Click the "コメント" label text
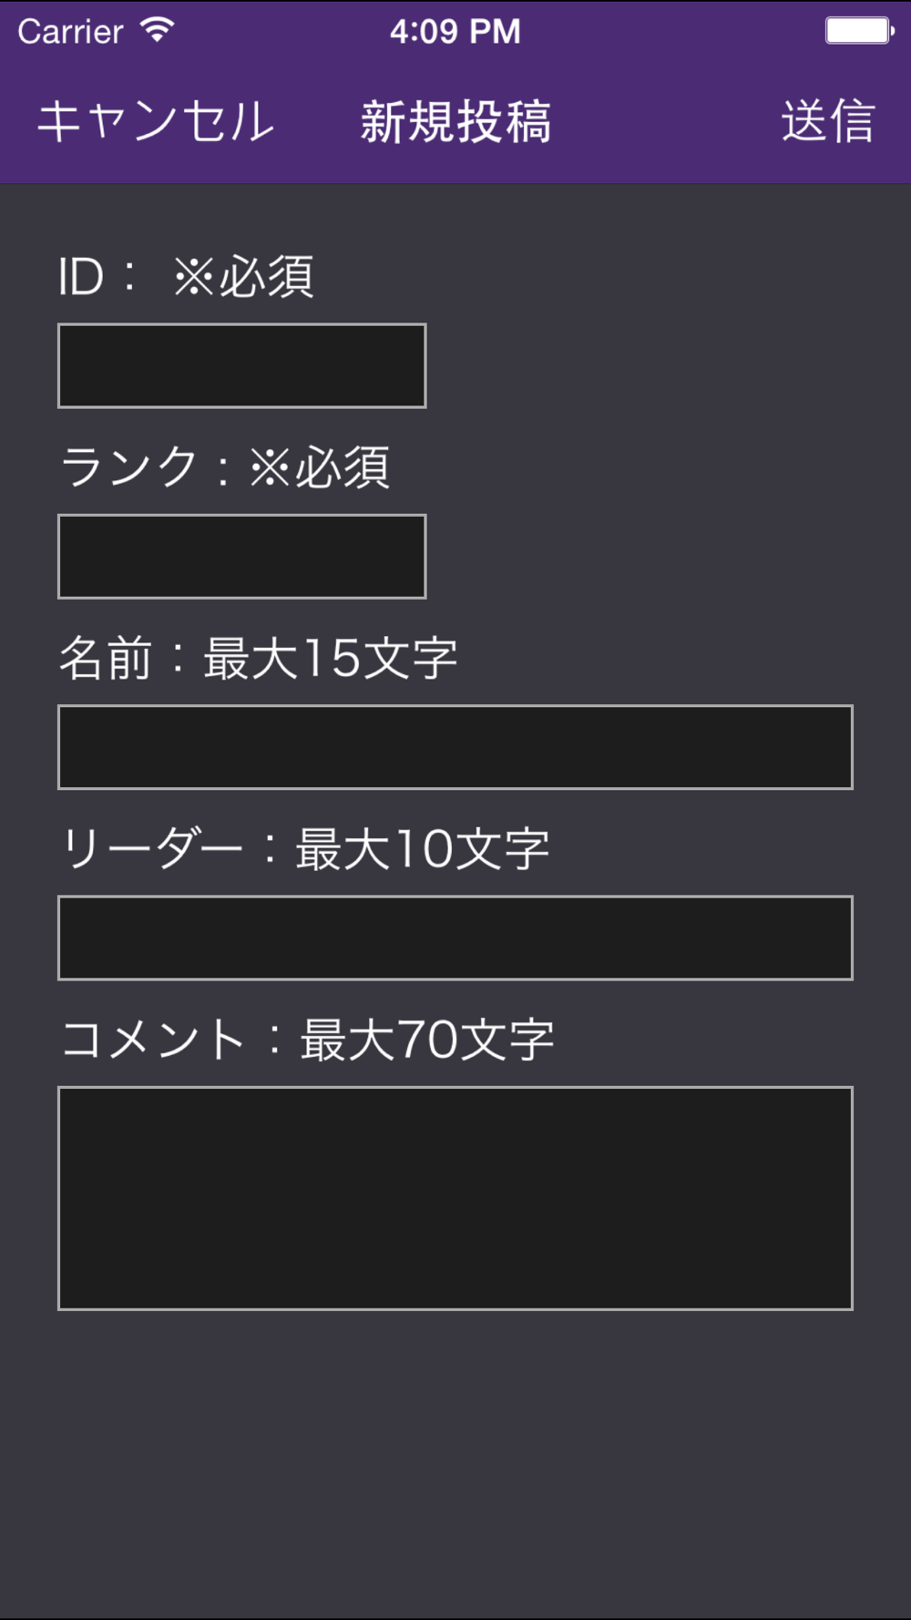This screenshot has height=1620, width=911. (x=153, y=1040)
